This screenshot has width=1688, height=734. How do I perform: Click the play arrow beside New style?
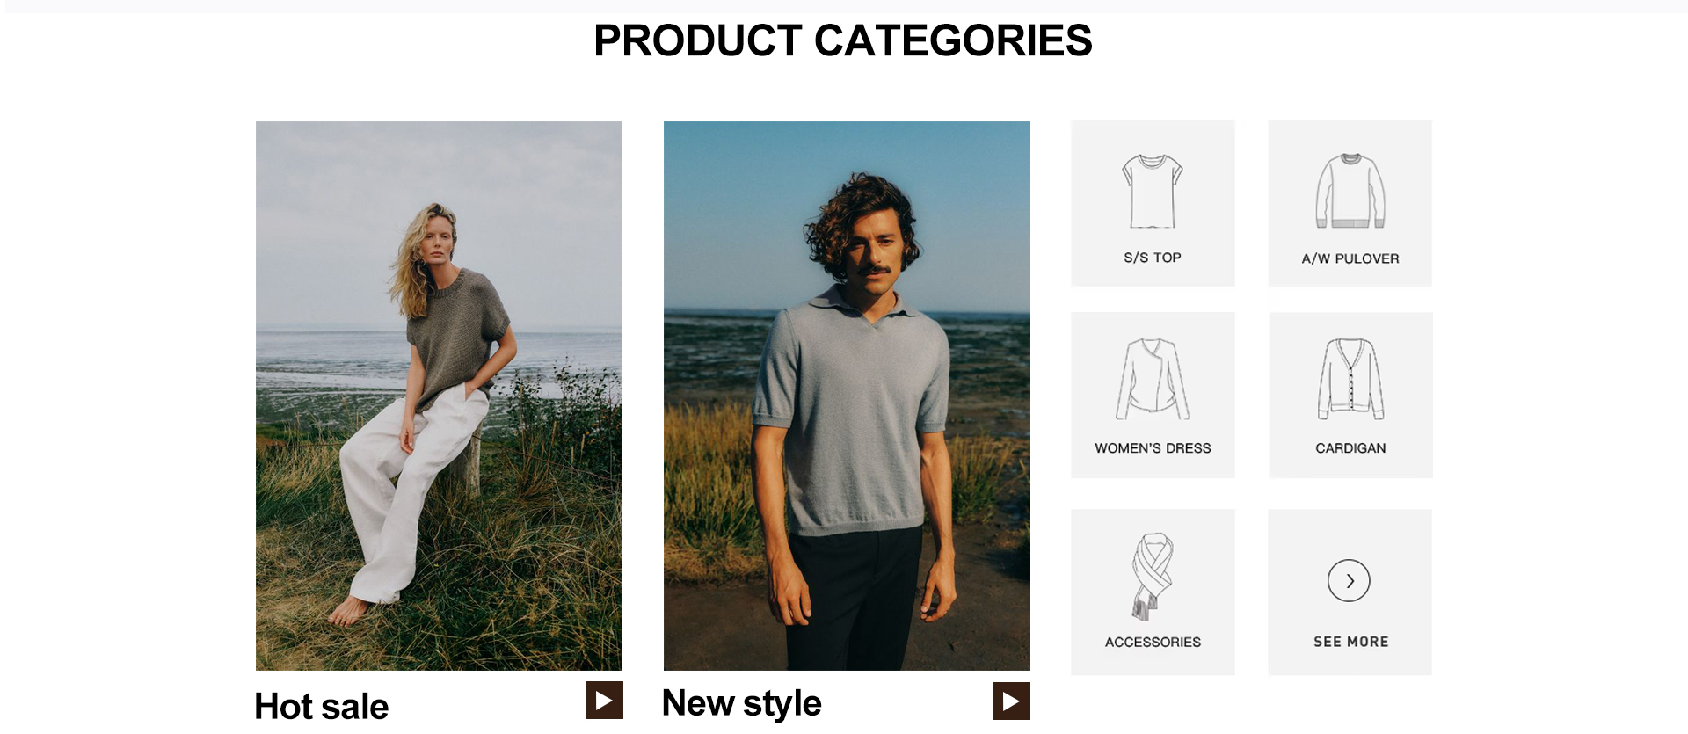coord(1011,701)
